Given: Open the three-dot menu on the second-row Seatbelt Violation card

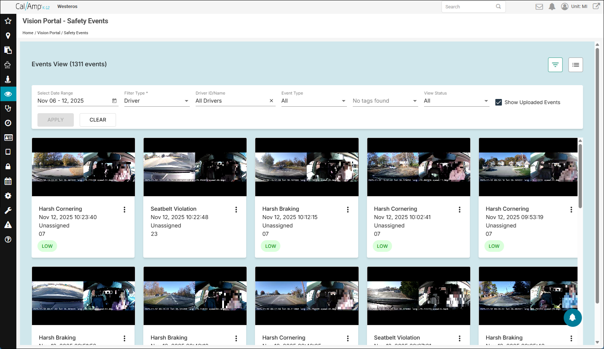Looking at the screenshot, I should [460, 338].
